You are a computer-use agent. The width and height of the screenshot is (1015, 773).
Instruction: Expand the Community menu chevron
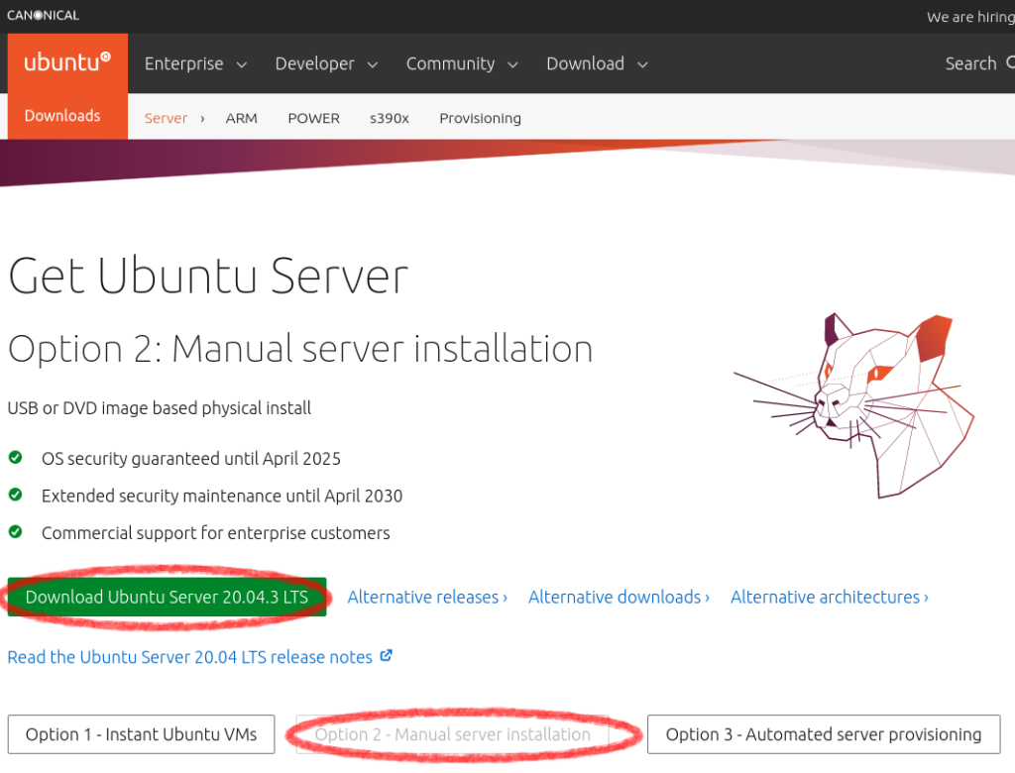tap(512, 64)
